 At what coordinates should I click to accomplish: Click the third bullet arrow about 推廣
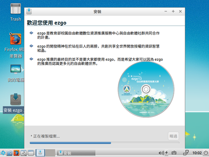pos(31,59)
